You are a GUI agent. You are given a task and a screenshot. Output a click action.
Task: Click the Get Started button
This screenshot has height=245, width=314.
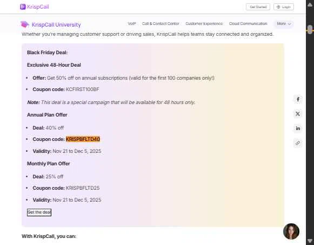(x=258, y=7)
